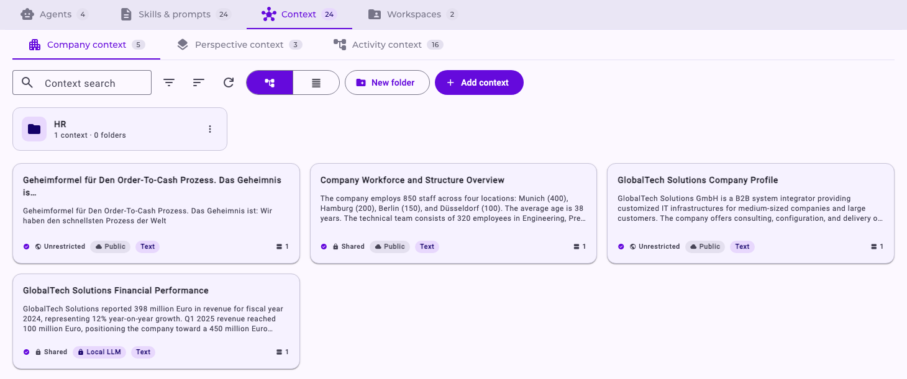Click verified checkmark on Workforce card

click(324, 247)
